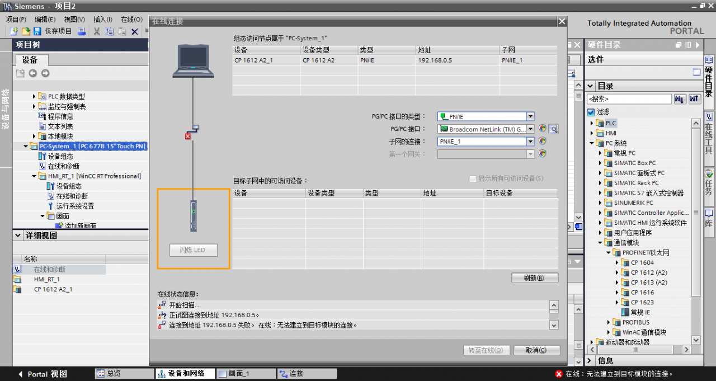This screenshot has width=716, height=381.
Task: Collapse the 详细视图 panel
Action: click(x=18, y=236)
